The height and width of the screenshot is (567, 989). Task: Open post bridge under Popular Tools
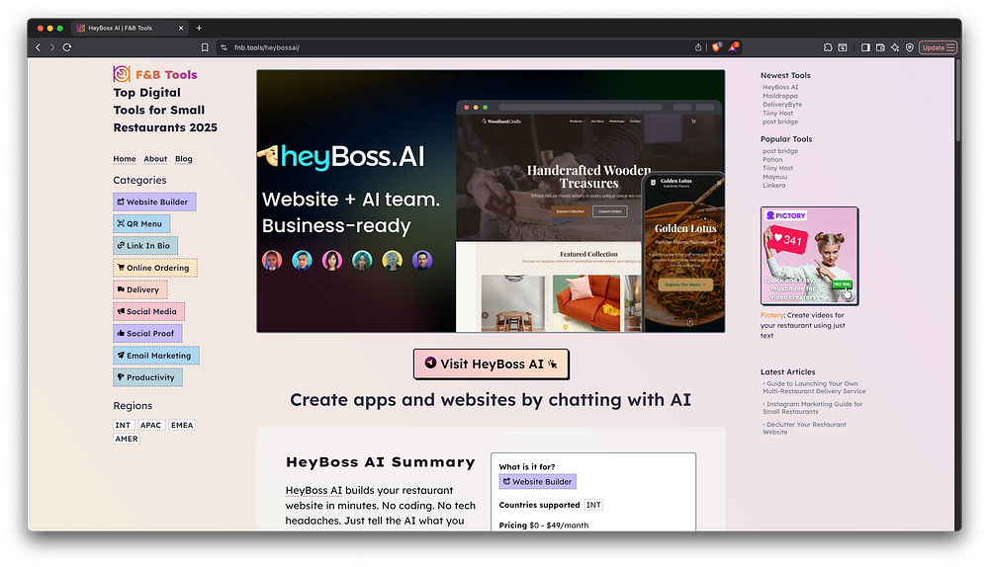pyautogui.click(x=780, y=151)
